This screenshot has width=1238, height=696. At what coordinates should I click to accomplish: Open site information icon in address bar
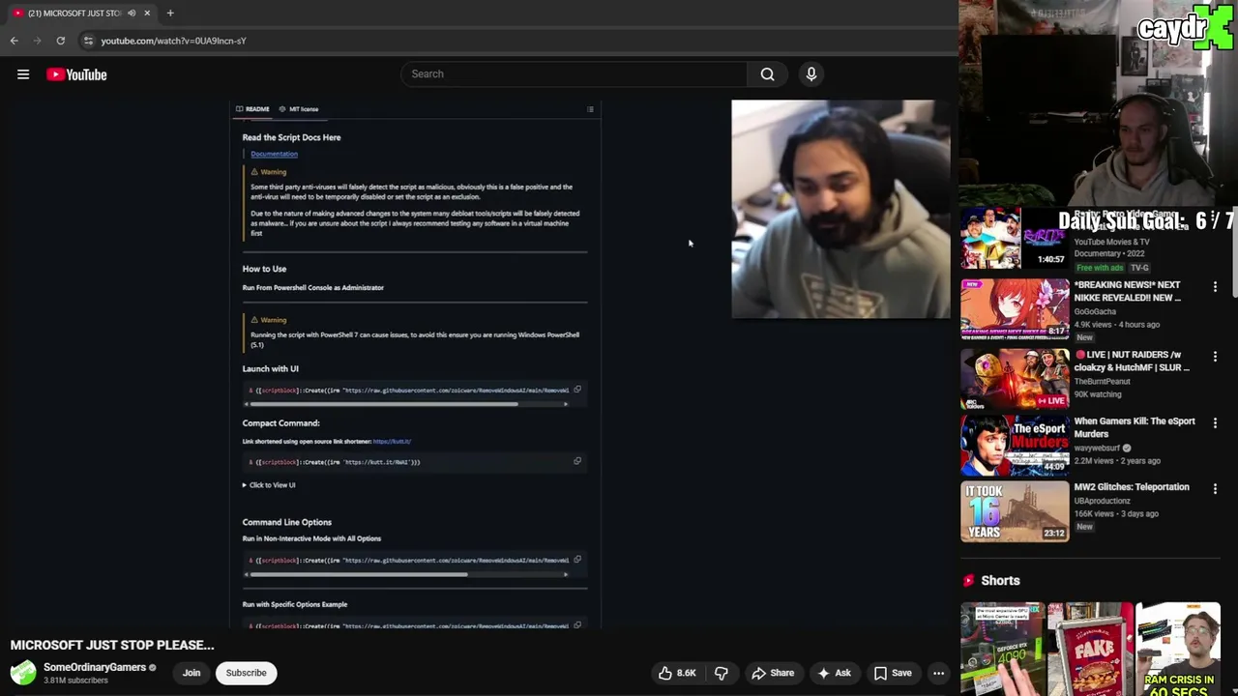tap(88, 41)
